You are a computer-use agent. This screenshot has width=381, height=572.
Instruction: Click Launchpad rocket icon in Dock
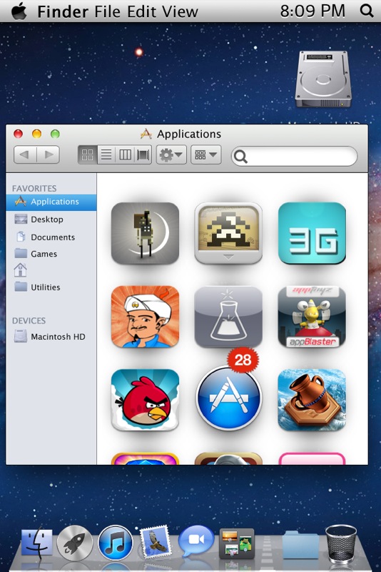[75, 543]
